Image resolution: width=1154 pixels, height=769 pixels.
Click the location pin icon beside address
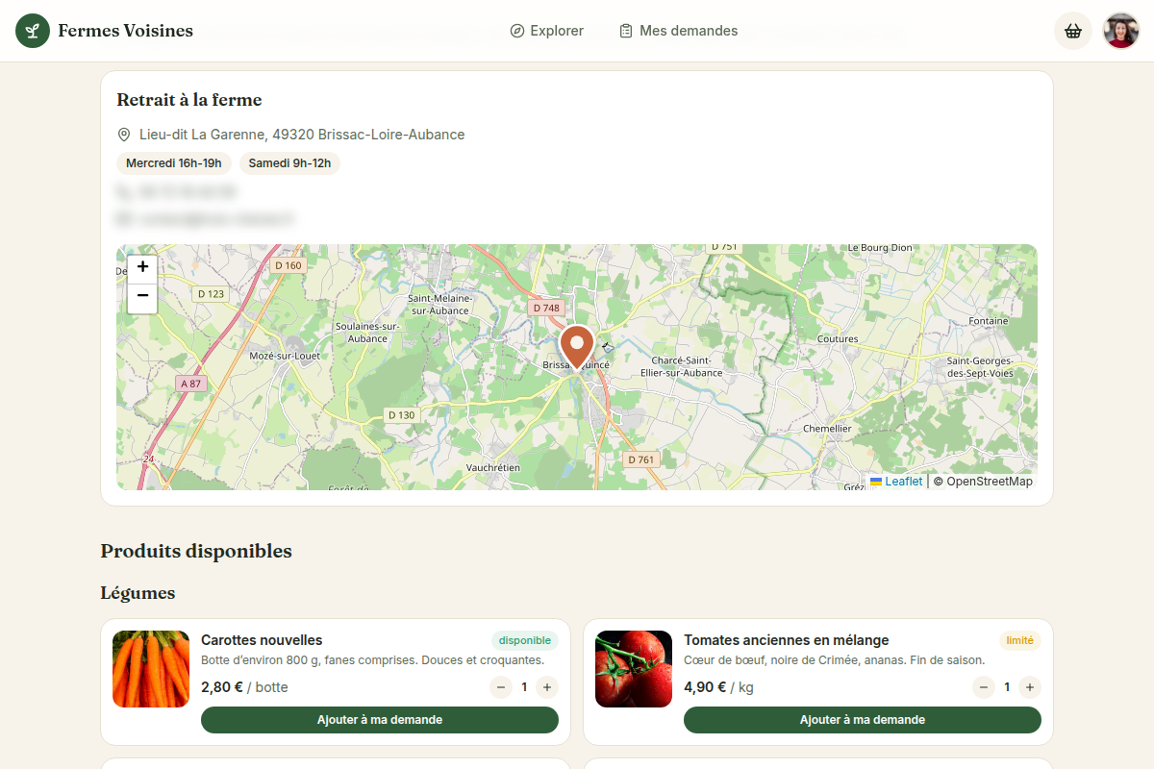(124, 135)
